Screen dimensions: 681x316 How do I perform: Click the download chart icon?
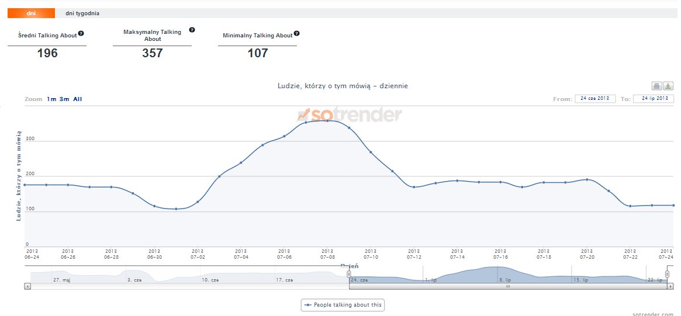668,86
